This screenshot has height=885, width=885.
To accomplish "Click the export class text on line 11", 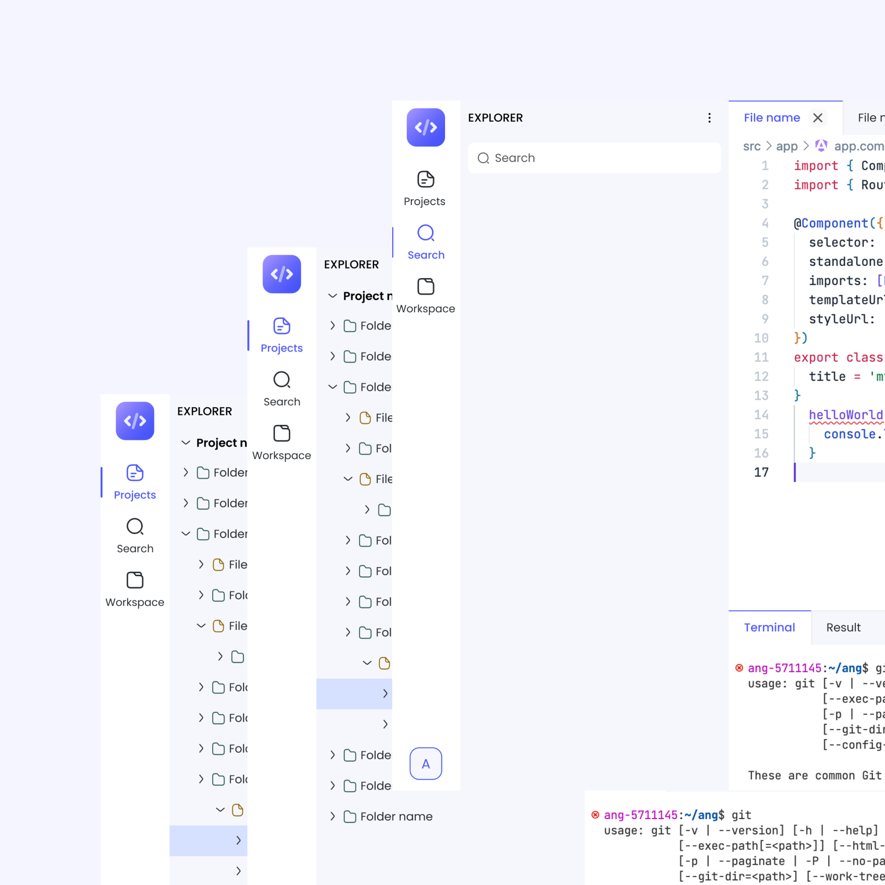I will [x=838, y=358].
